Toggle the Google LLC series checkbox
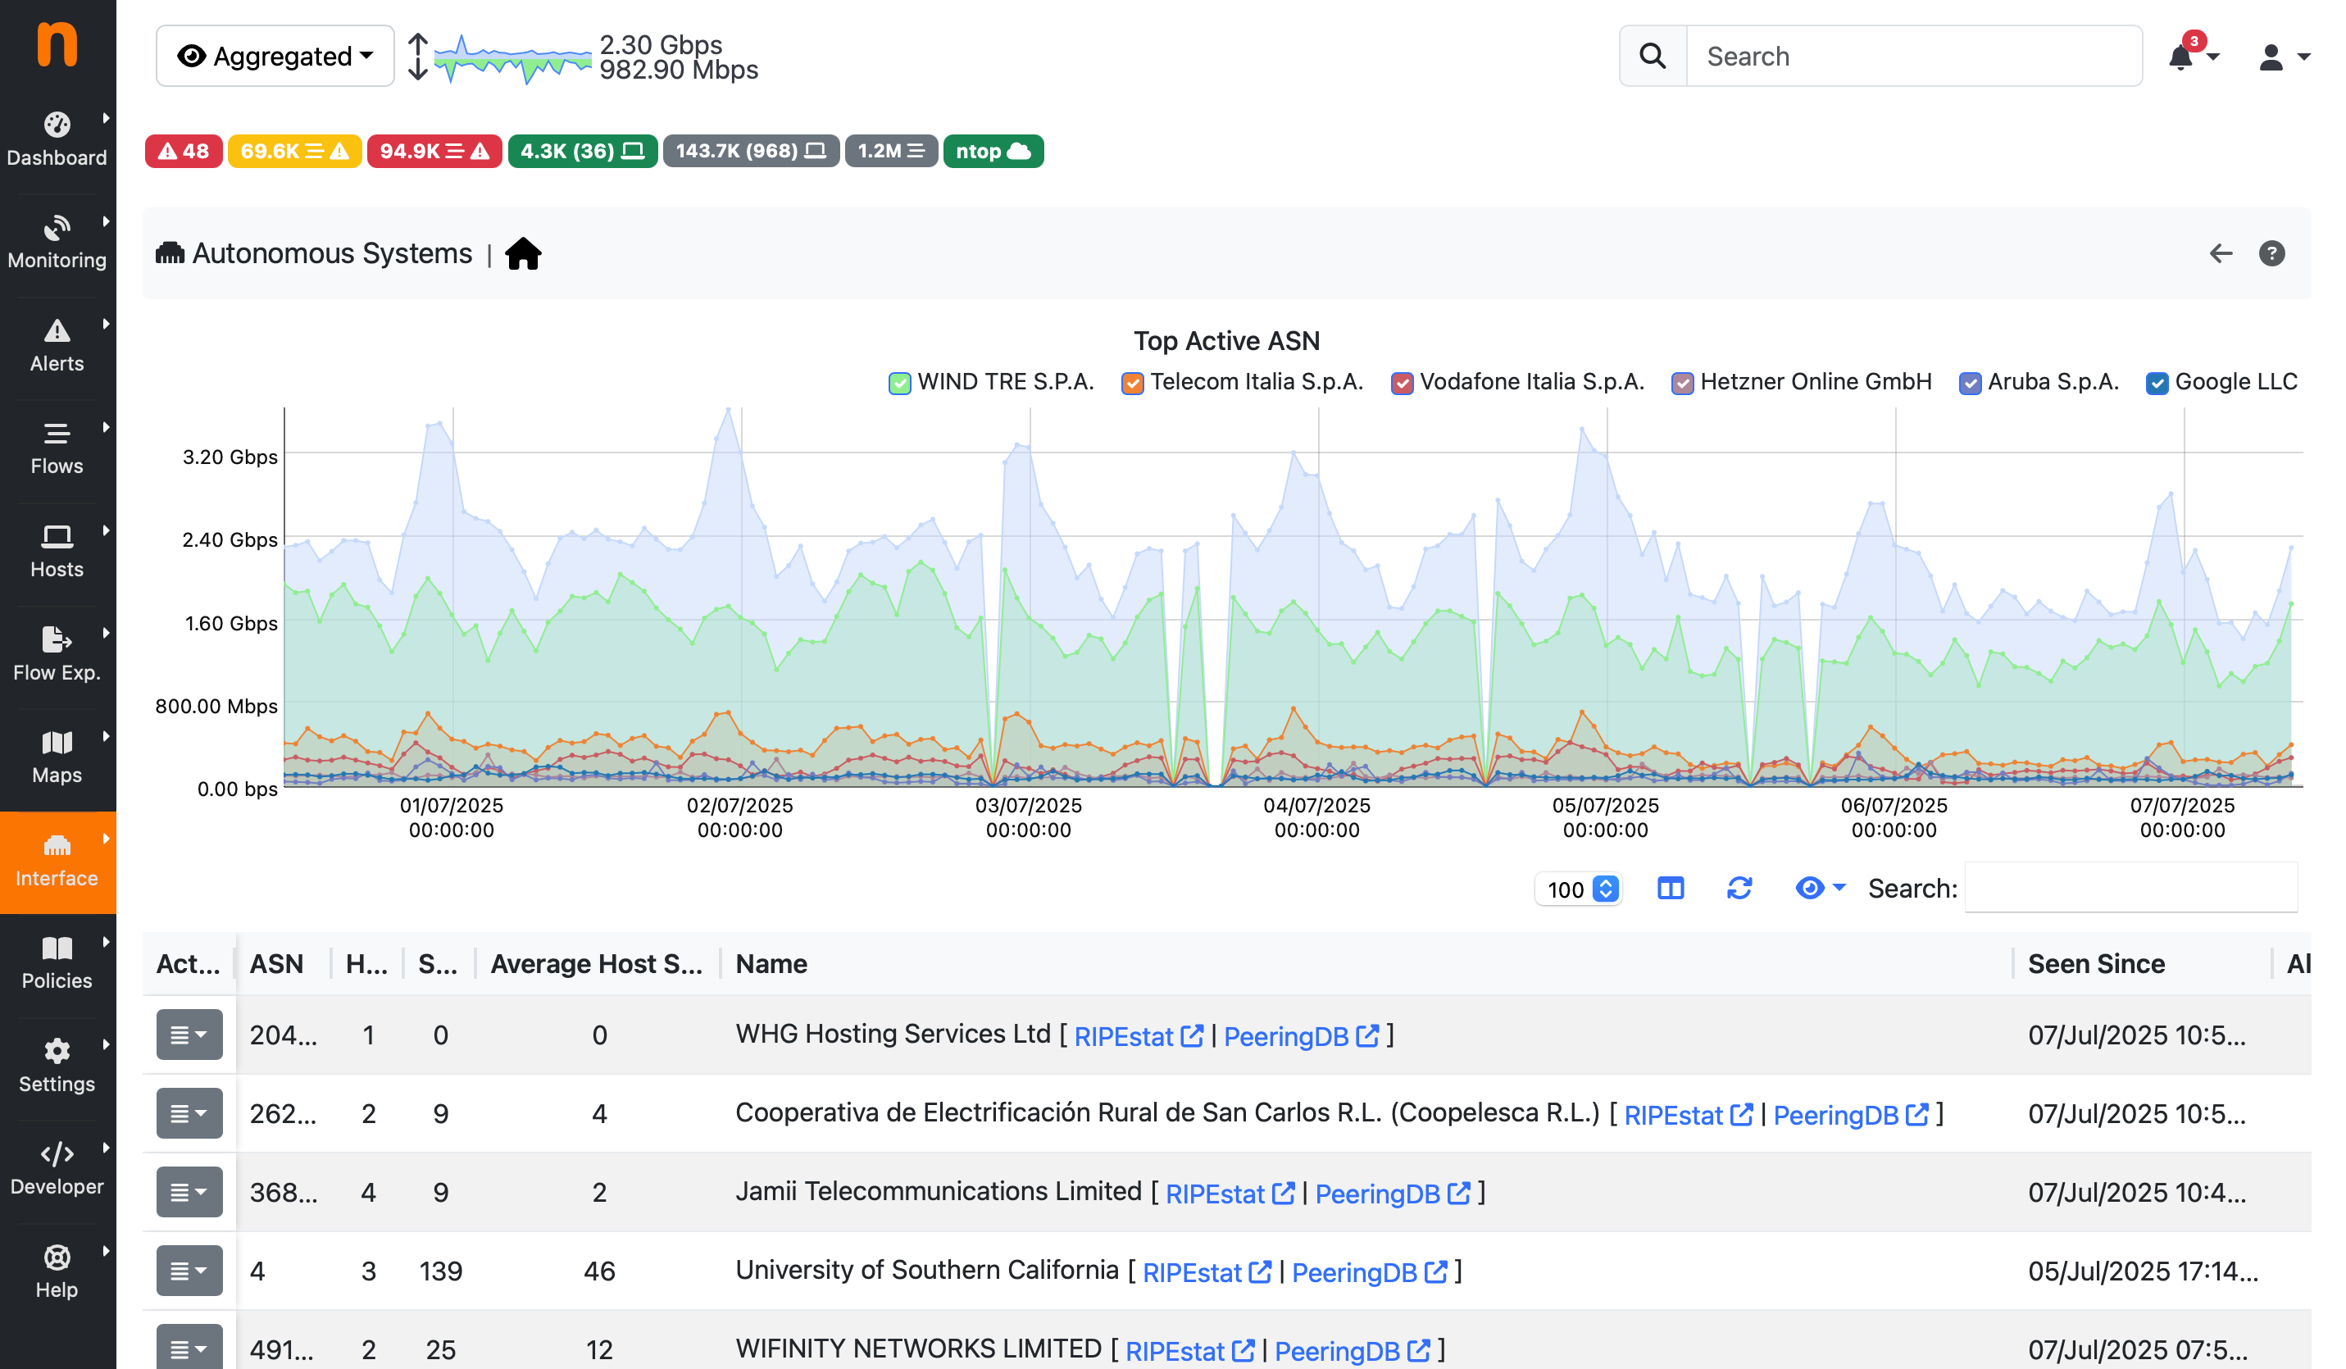 2157,383
